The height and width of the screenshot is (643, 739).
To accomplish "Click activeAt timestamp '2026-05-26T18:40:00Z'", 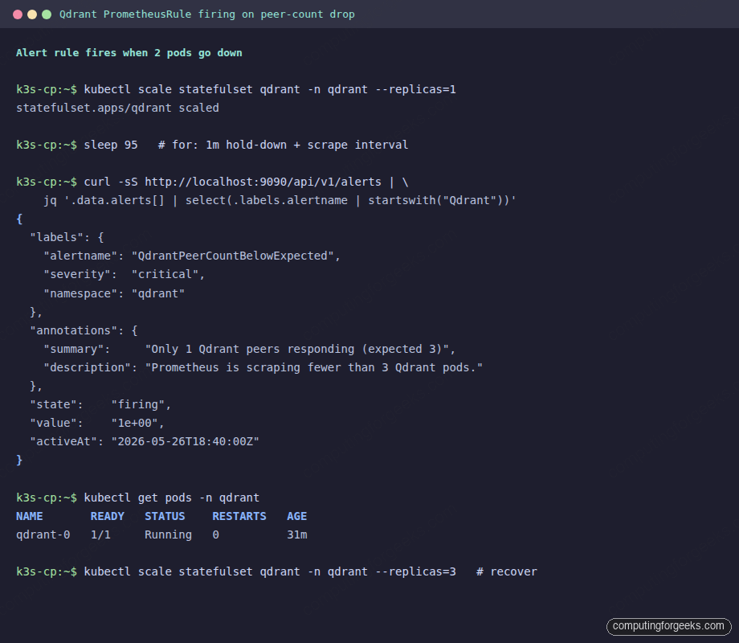I will coord(186,441).
